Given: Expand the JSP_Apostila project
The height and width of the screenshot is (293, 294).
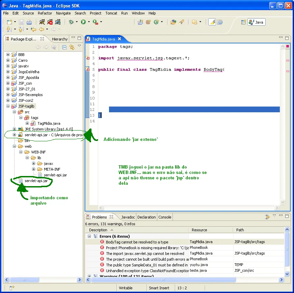Looking at the screenshot, I should 8,78.
